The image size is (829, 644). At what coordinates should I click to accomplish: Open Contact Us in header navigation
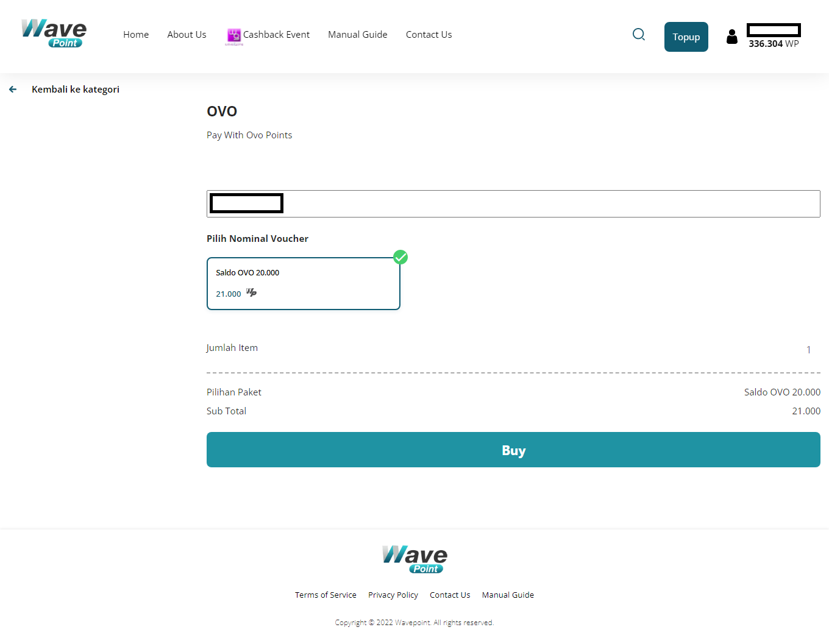[x=429, y=35]
